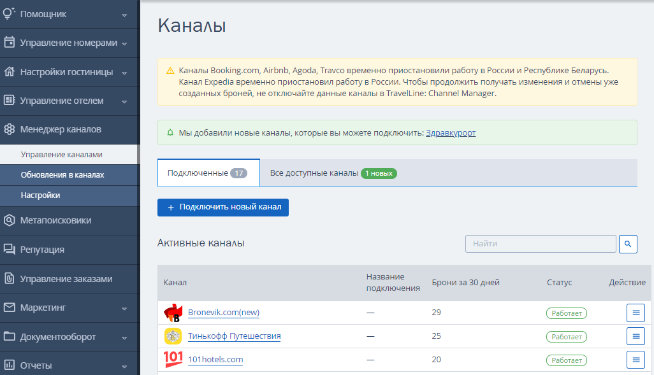The image size is (654, 375).
Task: Click the envelope icon beside Маркетинг
Action: (x=9, y=307)
